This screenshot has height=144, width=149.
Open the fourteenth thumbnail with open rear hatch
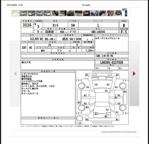click(x=118, y=13)
